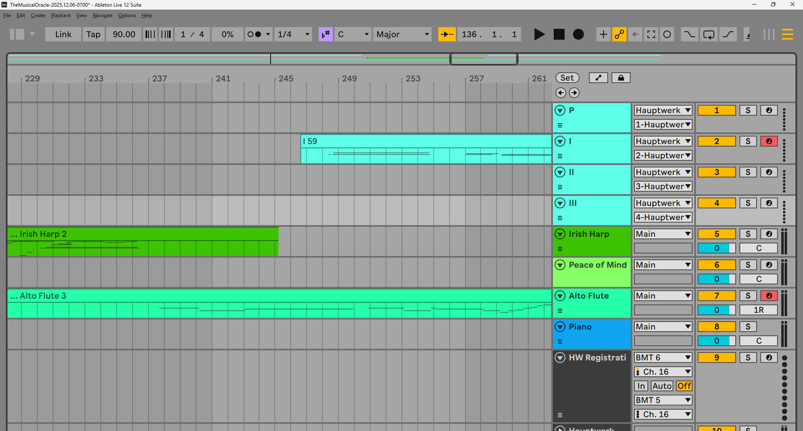Collapse the Irish Harp track with its arrow
This screenshot has width=803, height=431.
coord(560,234)
